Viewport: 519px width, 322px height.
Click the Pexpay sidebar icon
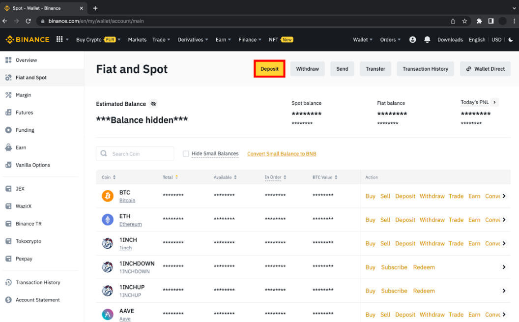9,259
